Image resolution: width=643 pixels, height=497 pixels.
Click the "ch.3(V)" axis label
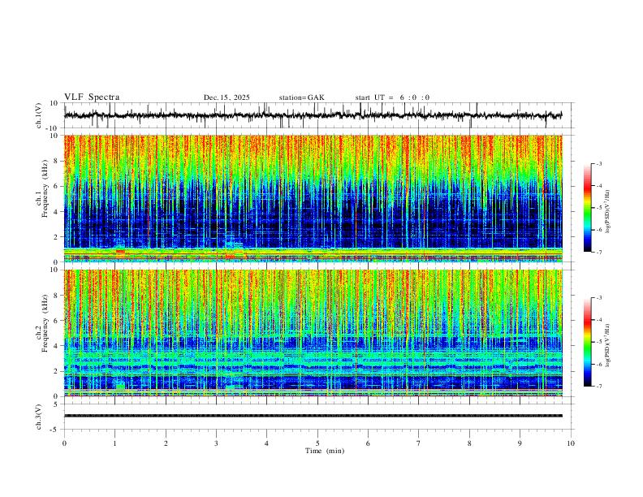tap(39, 417)
